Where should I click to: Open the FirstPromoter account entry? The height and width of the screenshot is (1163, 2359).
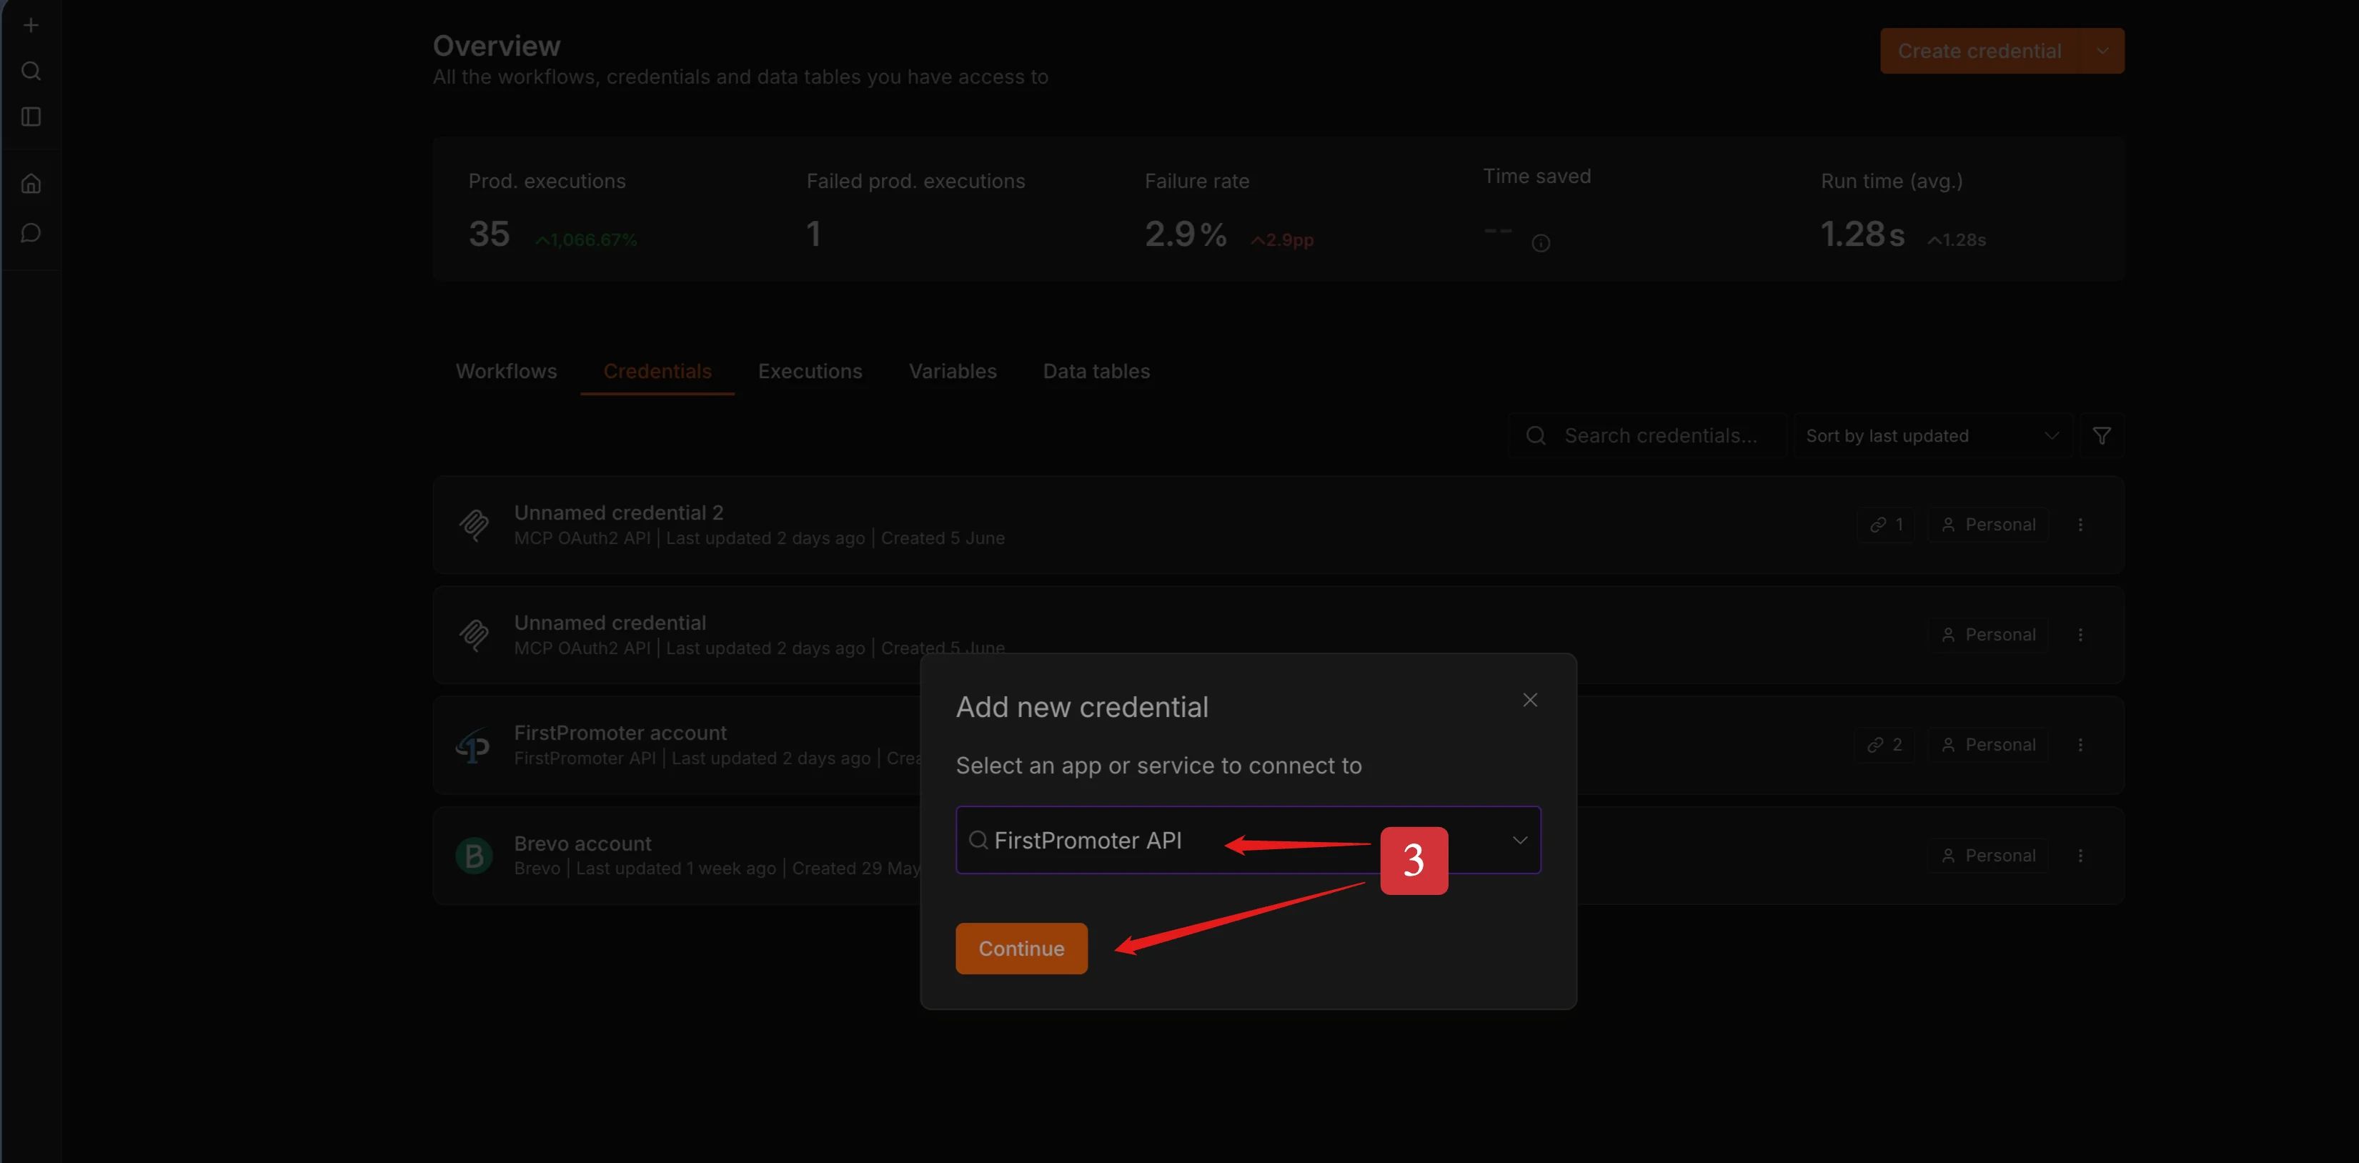[1278, 746]
